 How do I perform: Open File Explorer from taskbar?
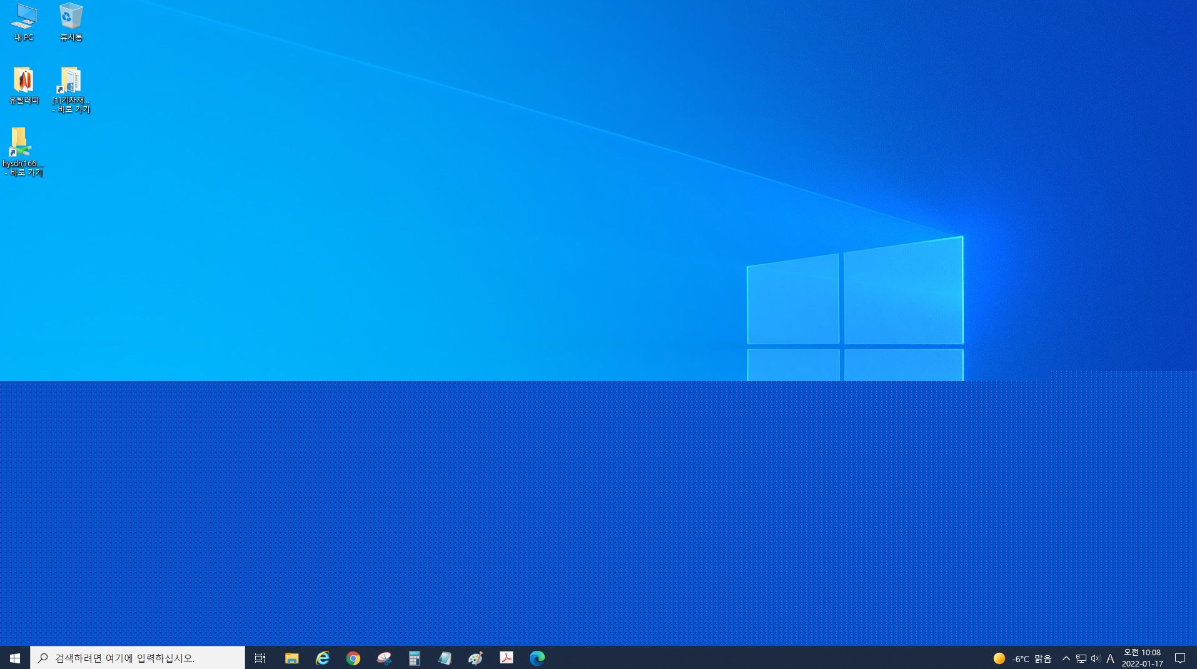pyautogui.click(x=291, y=658)
